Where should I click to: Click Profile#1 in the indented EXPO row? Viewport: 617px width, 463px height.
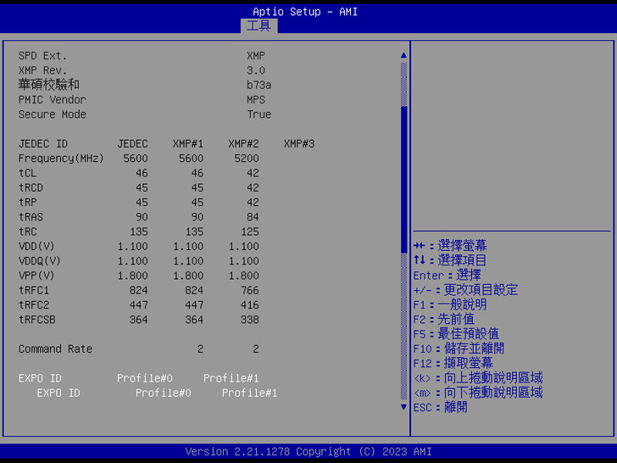pyautogui.click(x=249, y=393)
